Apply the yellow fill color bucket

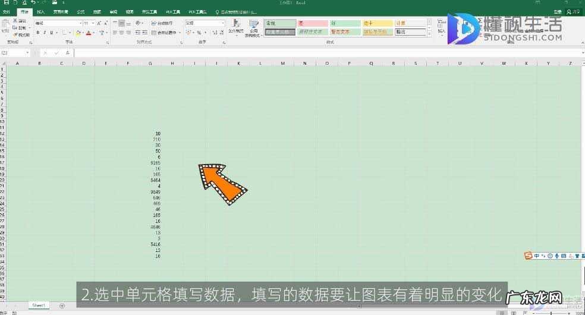point(78,33)
